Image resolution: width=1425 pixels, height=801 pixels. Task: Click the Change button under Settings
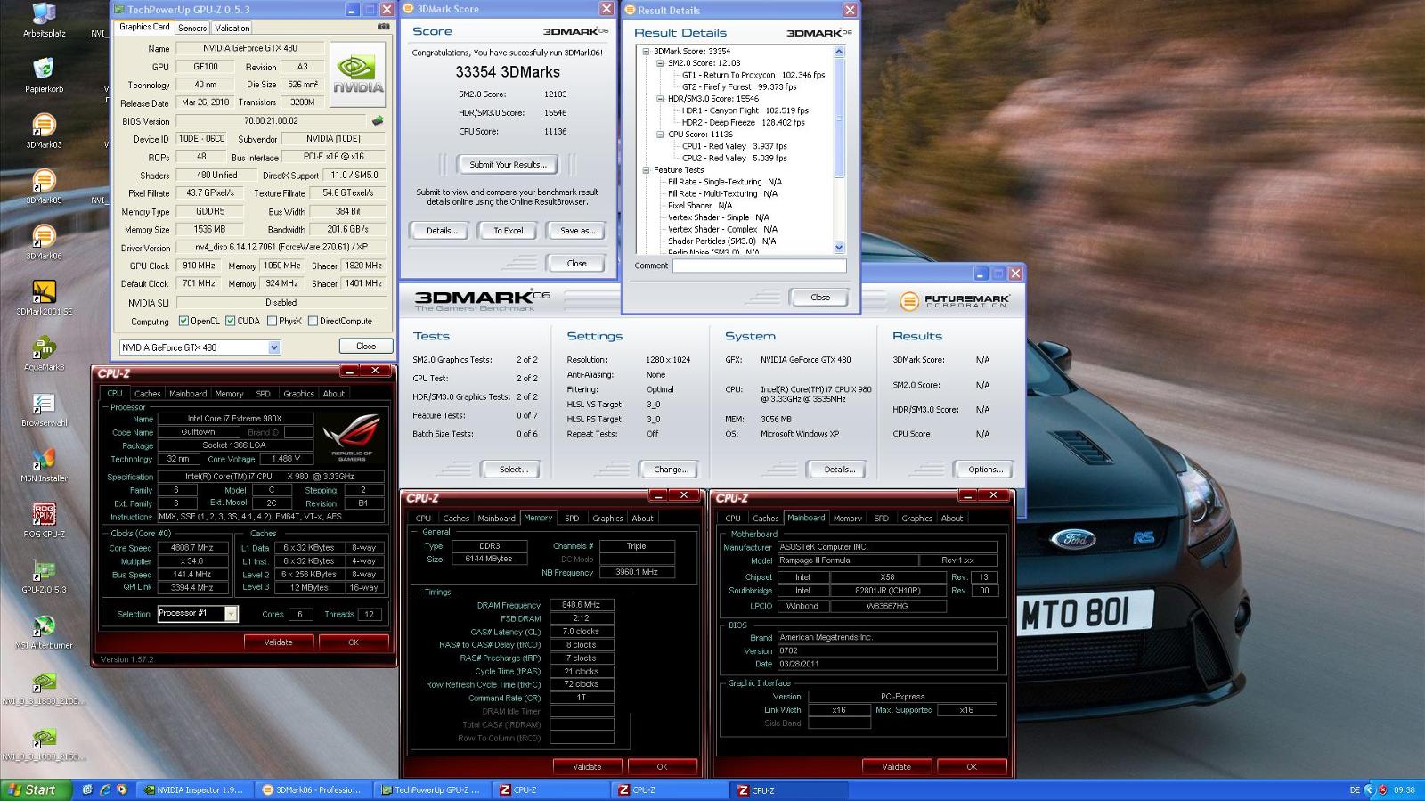(670, 470)
